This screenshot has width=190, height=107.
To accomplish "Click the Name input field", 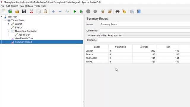I will point(145,24).
